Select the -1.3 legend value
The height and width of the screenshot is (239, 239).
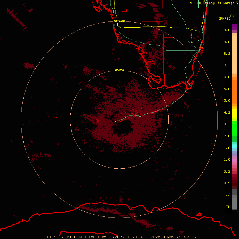coord(226,195)
